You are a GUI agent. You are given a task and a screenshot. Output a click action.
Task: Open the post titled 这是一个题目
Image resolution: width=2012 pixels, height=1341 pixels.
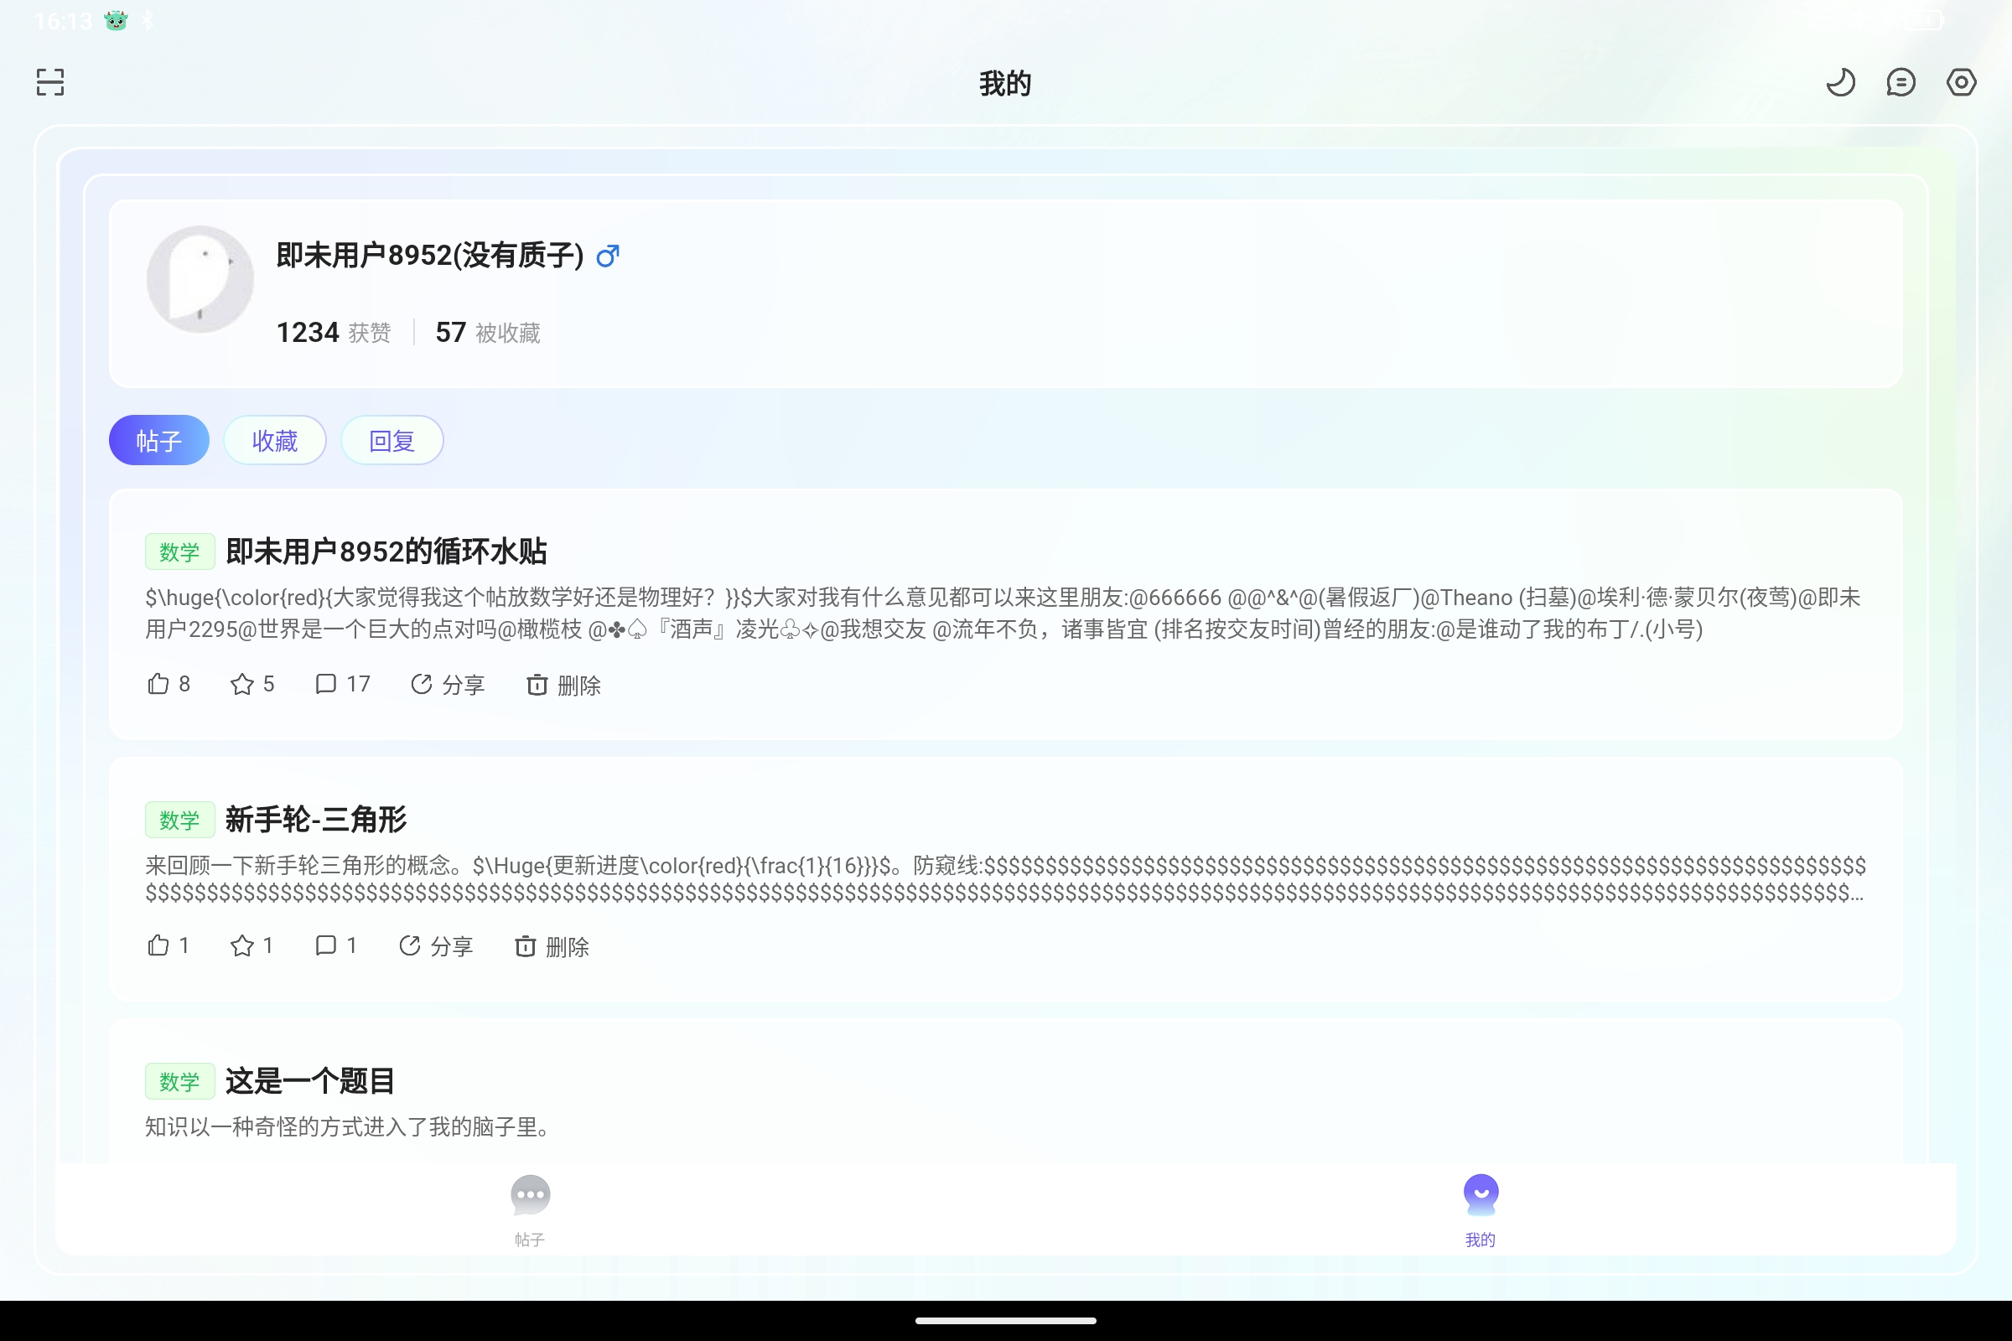point(309,1081)
